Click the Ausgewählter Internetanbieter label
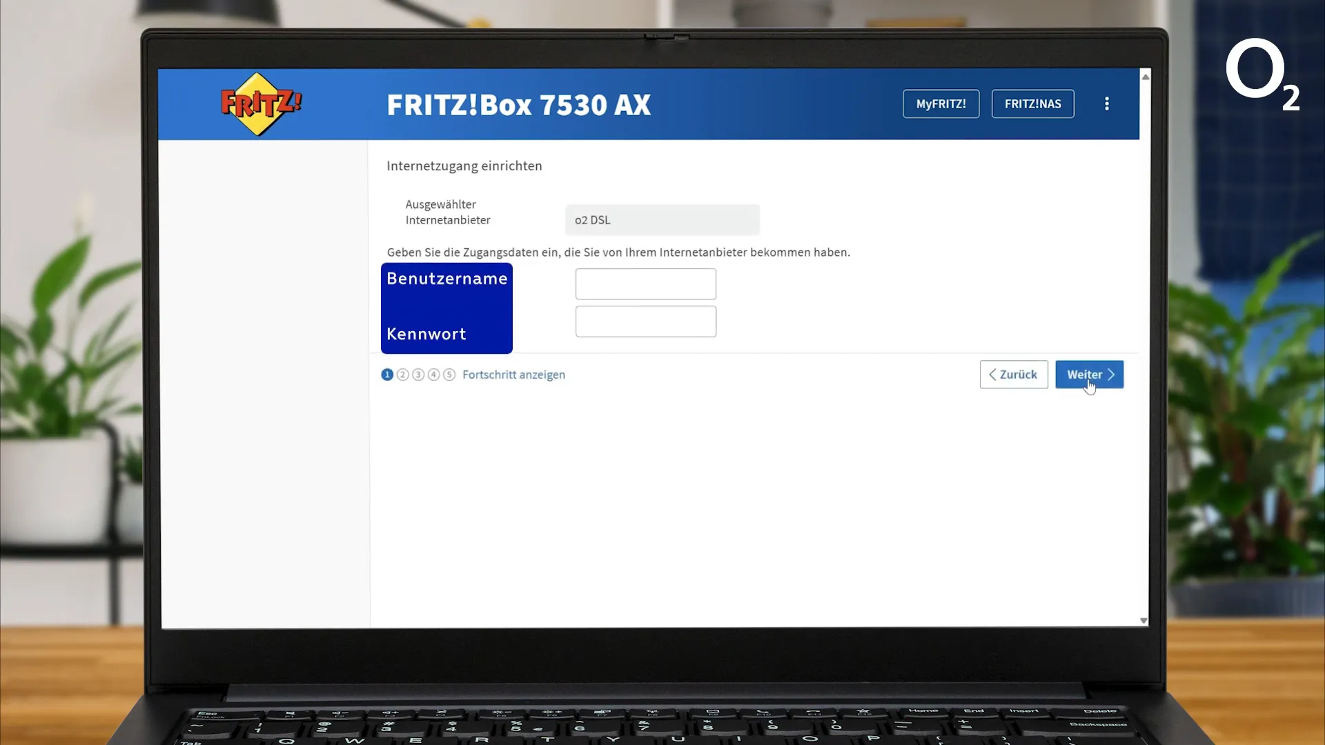The image size is (1325, 745). [448, 212]
